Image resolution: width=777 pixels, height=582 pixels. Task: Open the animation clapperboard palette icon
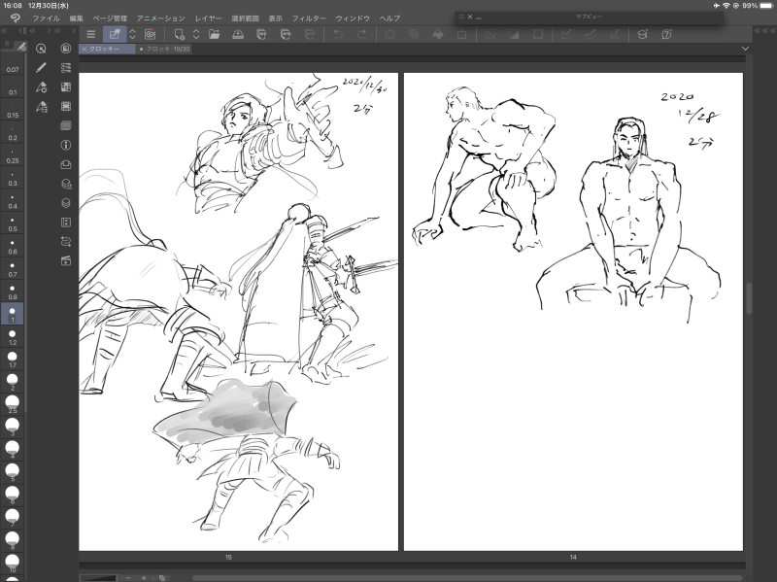(66, 260)
